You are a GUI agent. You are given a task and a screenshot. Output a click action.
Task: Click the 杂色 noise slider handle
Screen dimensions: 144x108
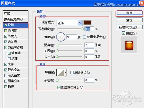pos(57,80)
